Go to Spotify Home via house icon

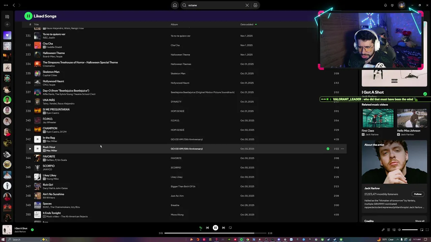click(x=175, y=5)
